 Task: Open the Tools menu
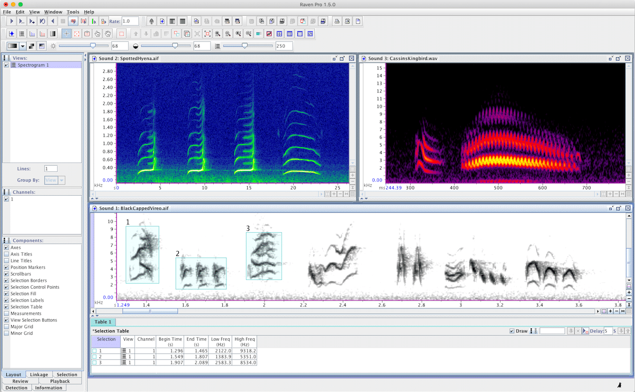[73, 12]
